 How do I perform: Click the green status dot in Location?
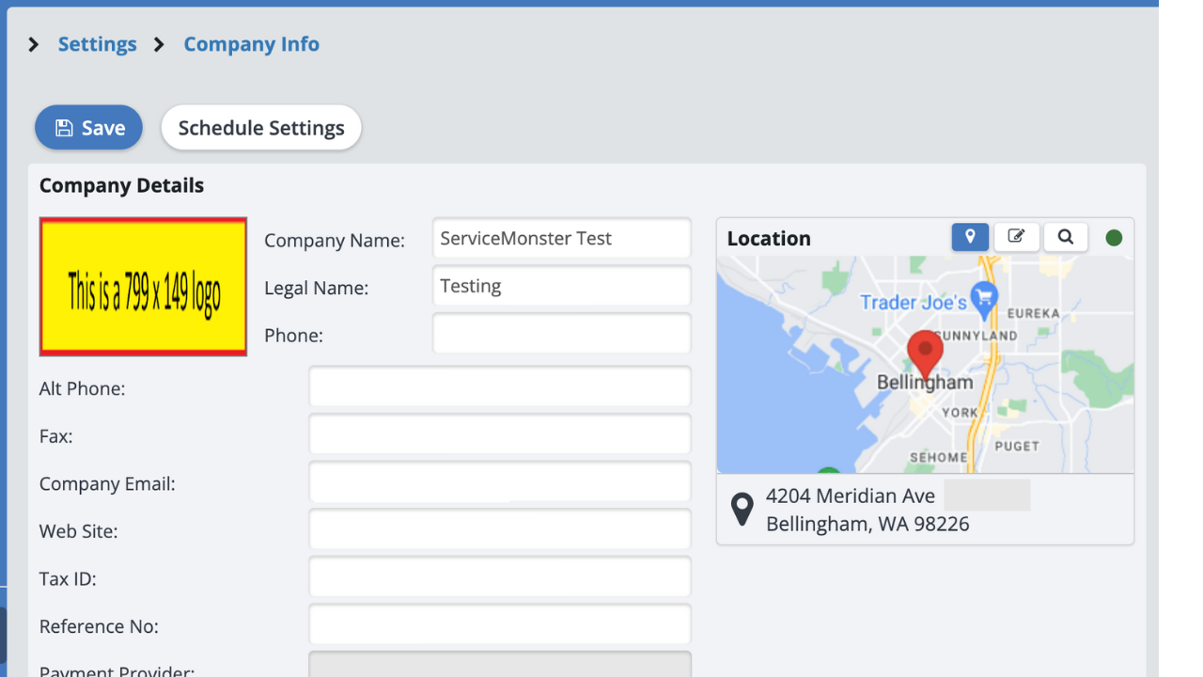click(x=1114, y=238)
